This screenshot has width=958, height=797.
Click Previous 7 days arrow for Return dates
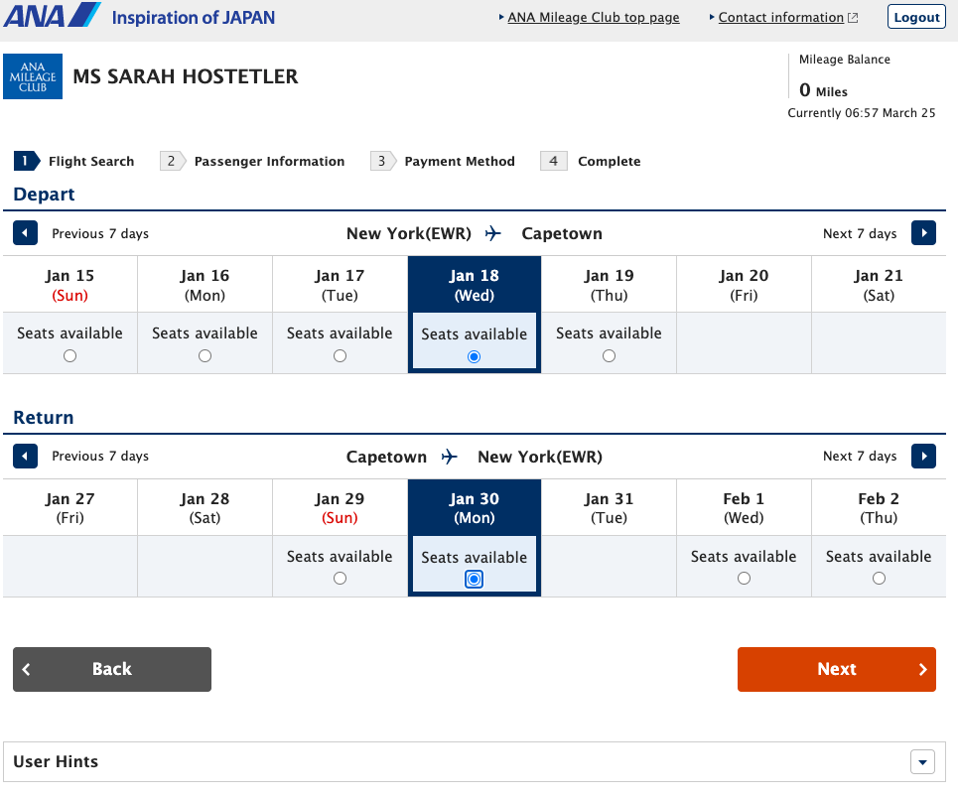tap(25, 456)
